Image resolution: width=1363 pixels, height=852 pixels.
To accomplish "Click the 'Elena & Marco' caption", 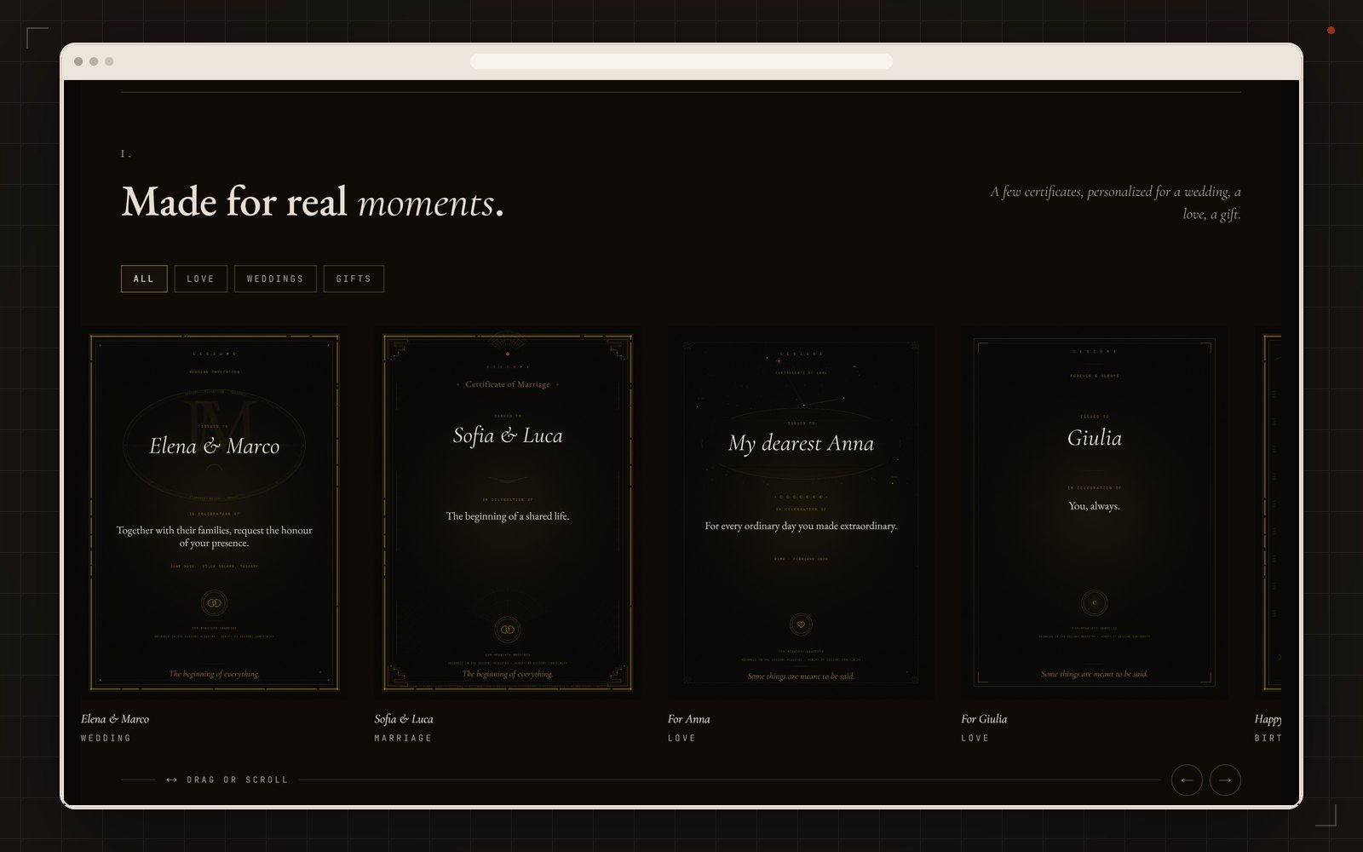I will pos(115,719).
